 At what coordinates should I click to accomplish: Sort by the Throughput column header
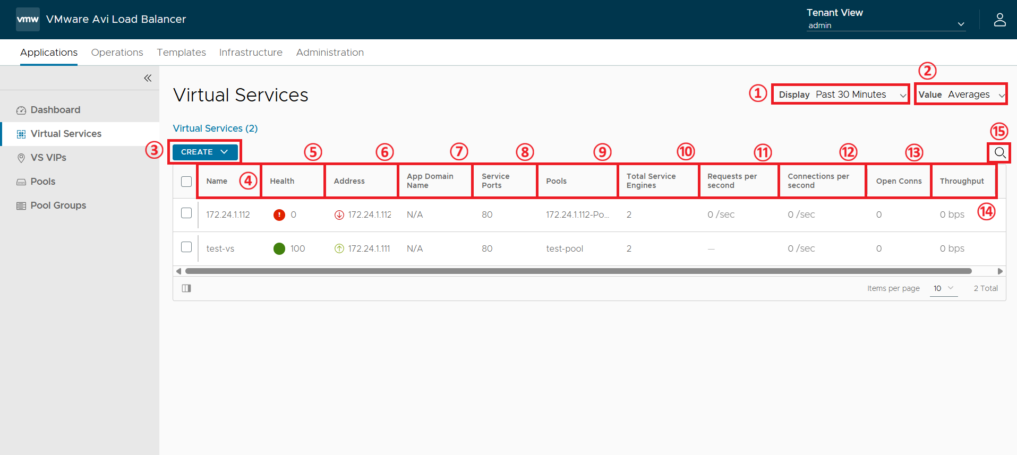tap(962, 181)
